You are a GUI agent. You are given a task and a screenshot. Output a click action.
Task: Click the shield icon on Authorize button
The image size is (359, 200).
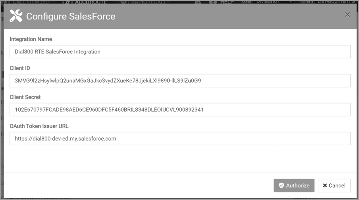[x=281, y=185]
